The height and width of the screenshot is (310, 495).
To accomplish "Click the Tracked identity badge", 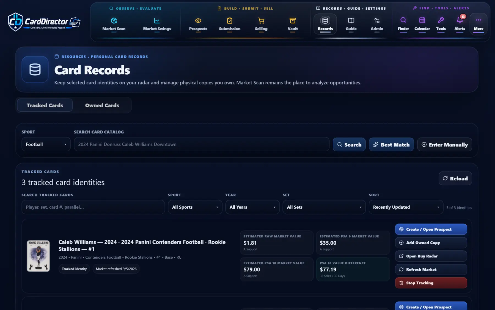I will coord(74,269).
